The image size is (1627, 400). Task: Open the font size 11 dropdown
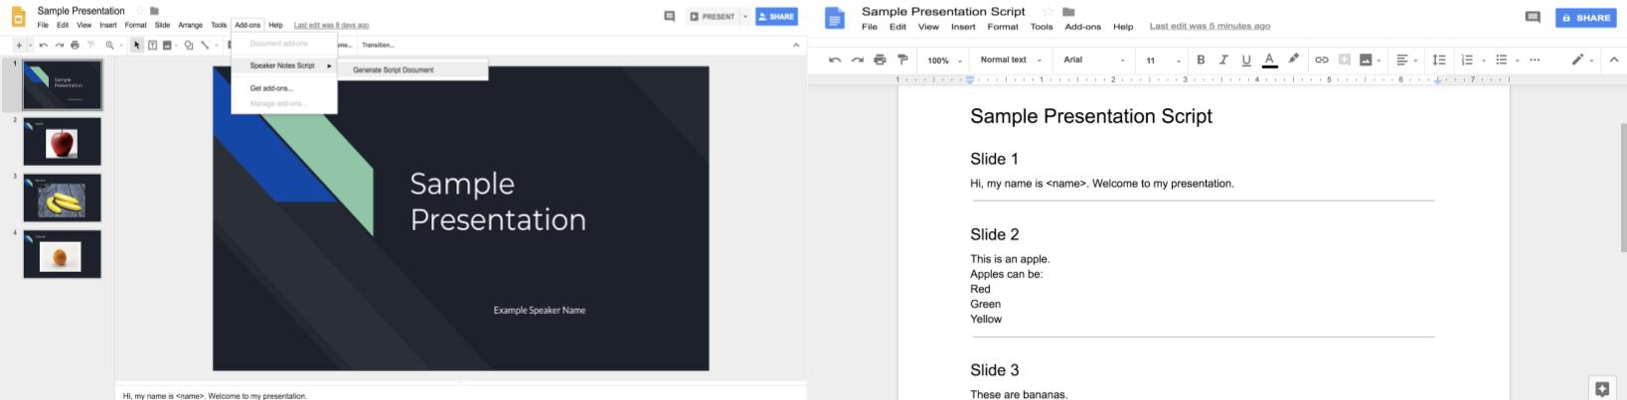pos(1163,61)
